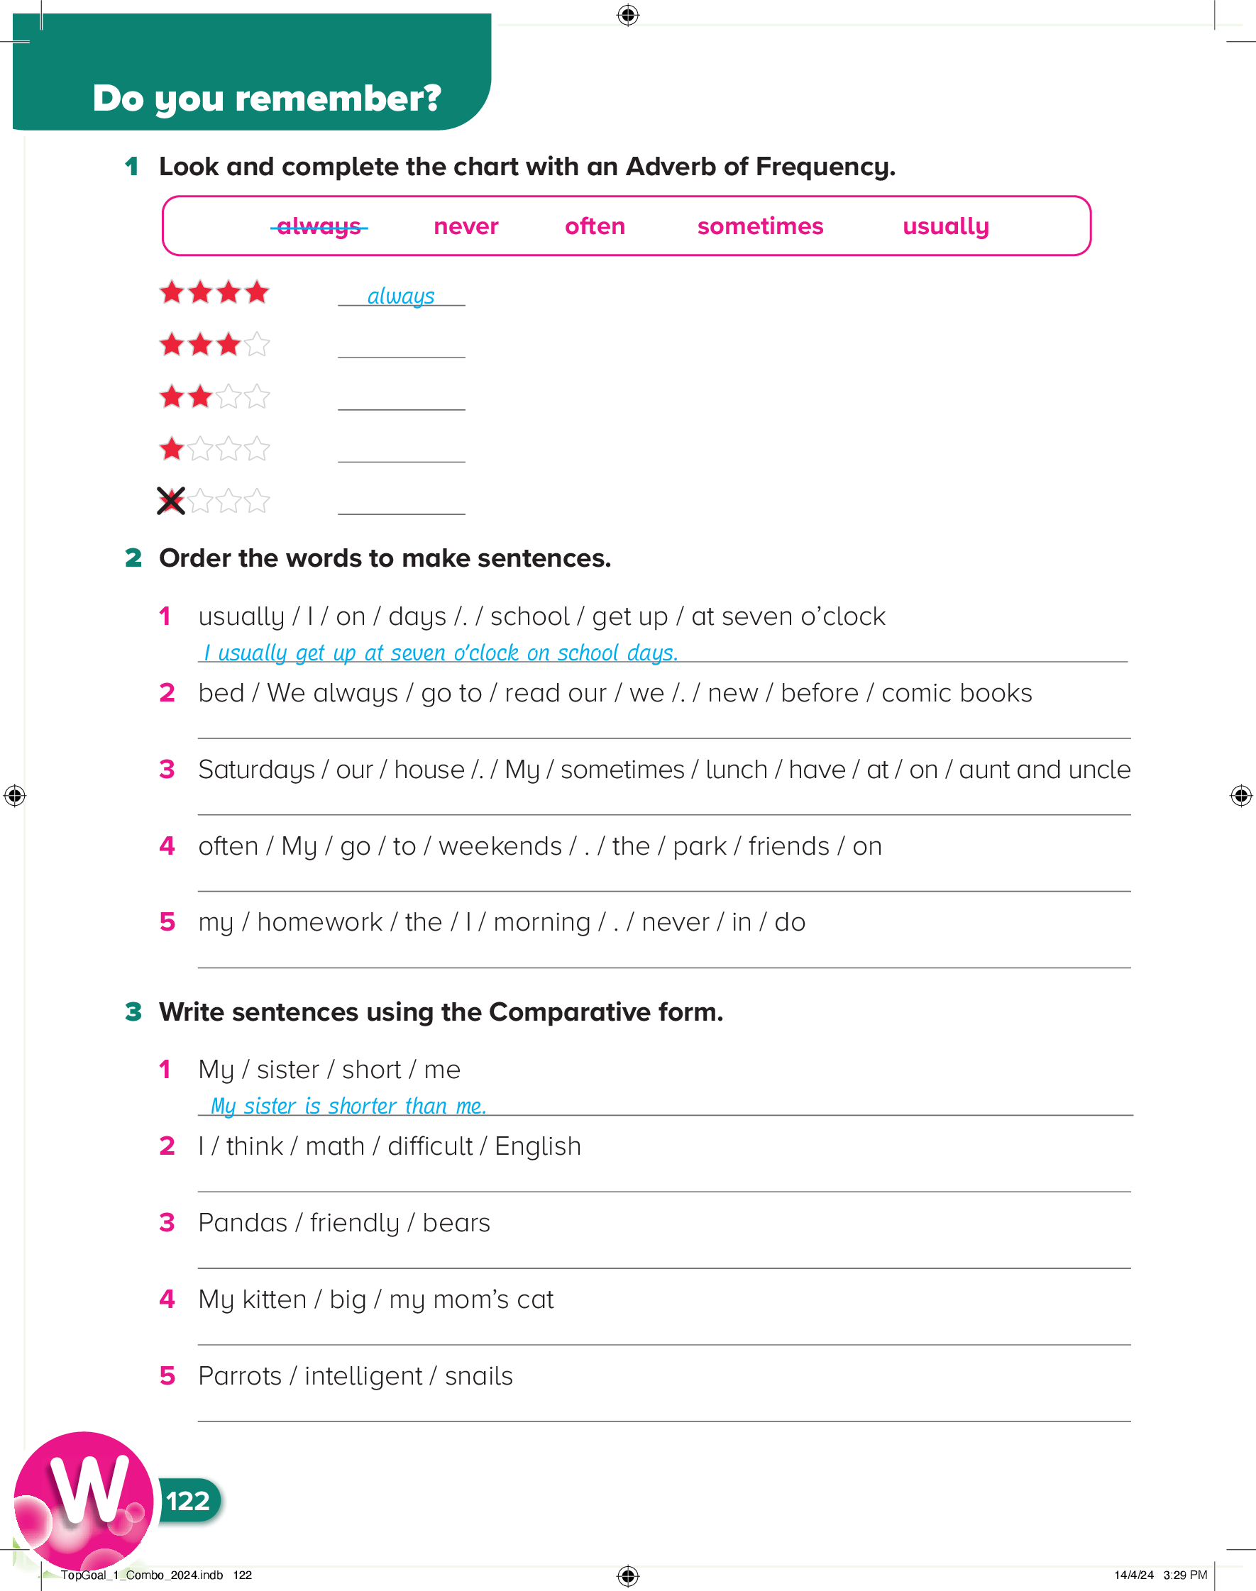Click the 'Do you remember?' green header
The width and height of the screenshot is (1256, 1591).
(x=266, y=98)
